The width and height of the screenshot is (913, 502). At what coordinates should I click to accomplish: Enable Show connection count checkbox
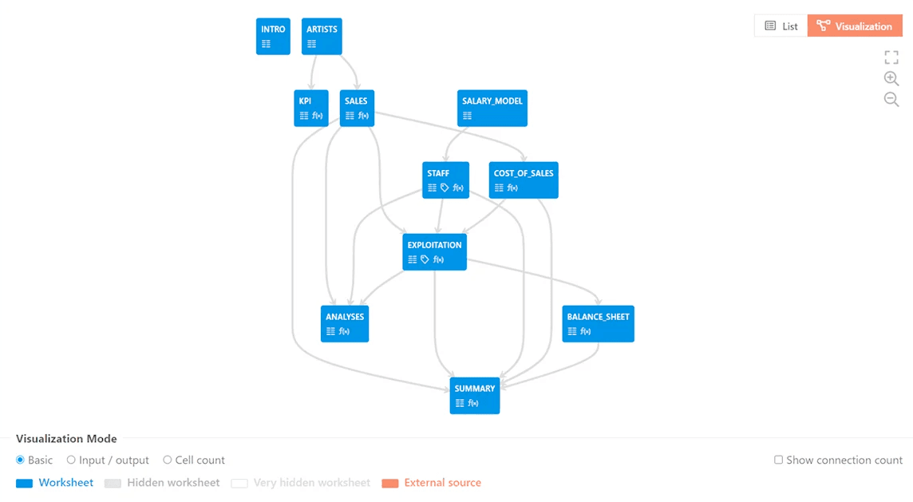coord(778,460)
